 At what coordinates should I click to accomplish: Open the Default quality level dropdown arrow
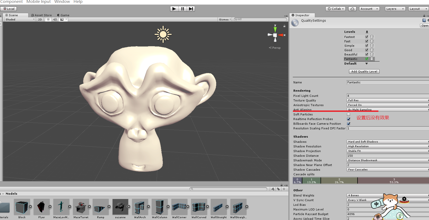click(367, 64)
